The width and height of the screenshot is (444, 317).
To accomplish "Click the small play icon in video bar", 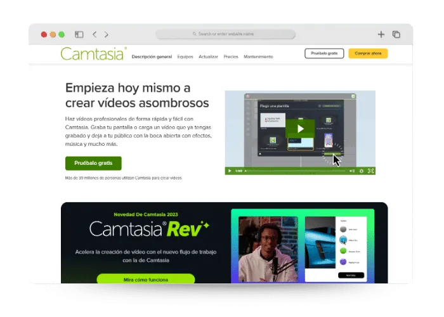I will click(230, 171).
